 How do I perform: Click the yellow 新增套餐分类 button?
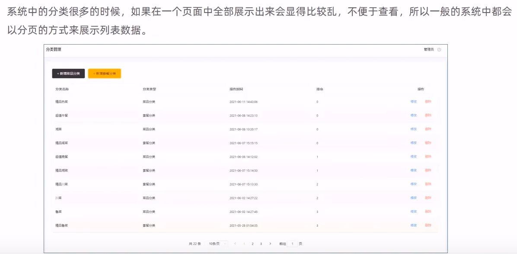[x=105, y=74]
